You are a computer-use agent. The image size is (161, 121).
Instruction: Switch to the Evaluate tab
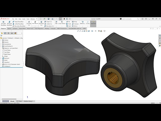click(53, 28)
